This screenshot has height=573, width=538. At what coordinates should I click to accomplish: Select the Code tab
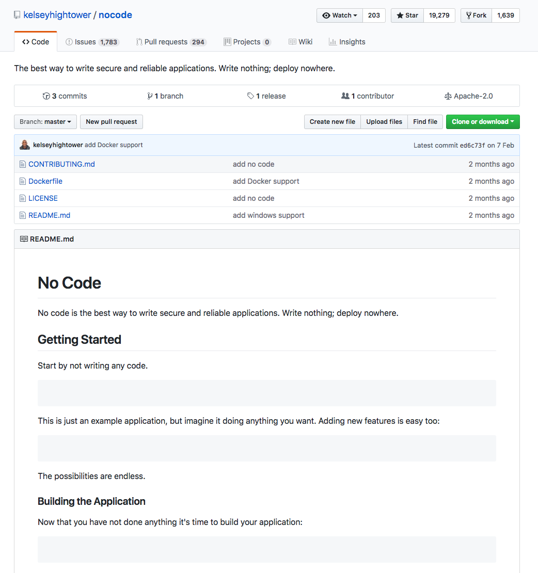point(36,42)
